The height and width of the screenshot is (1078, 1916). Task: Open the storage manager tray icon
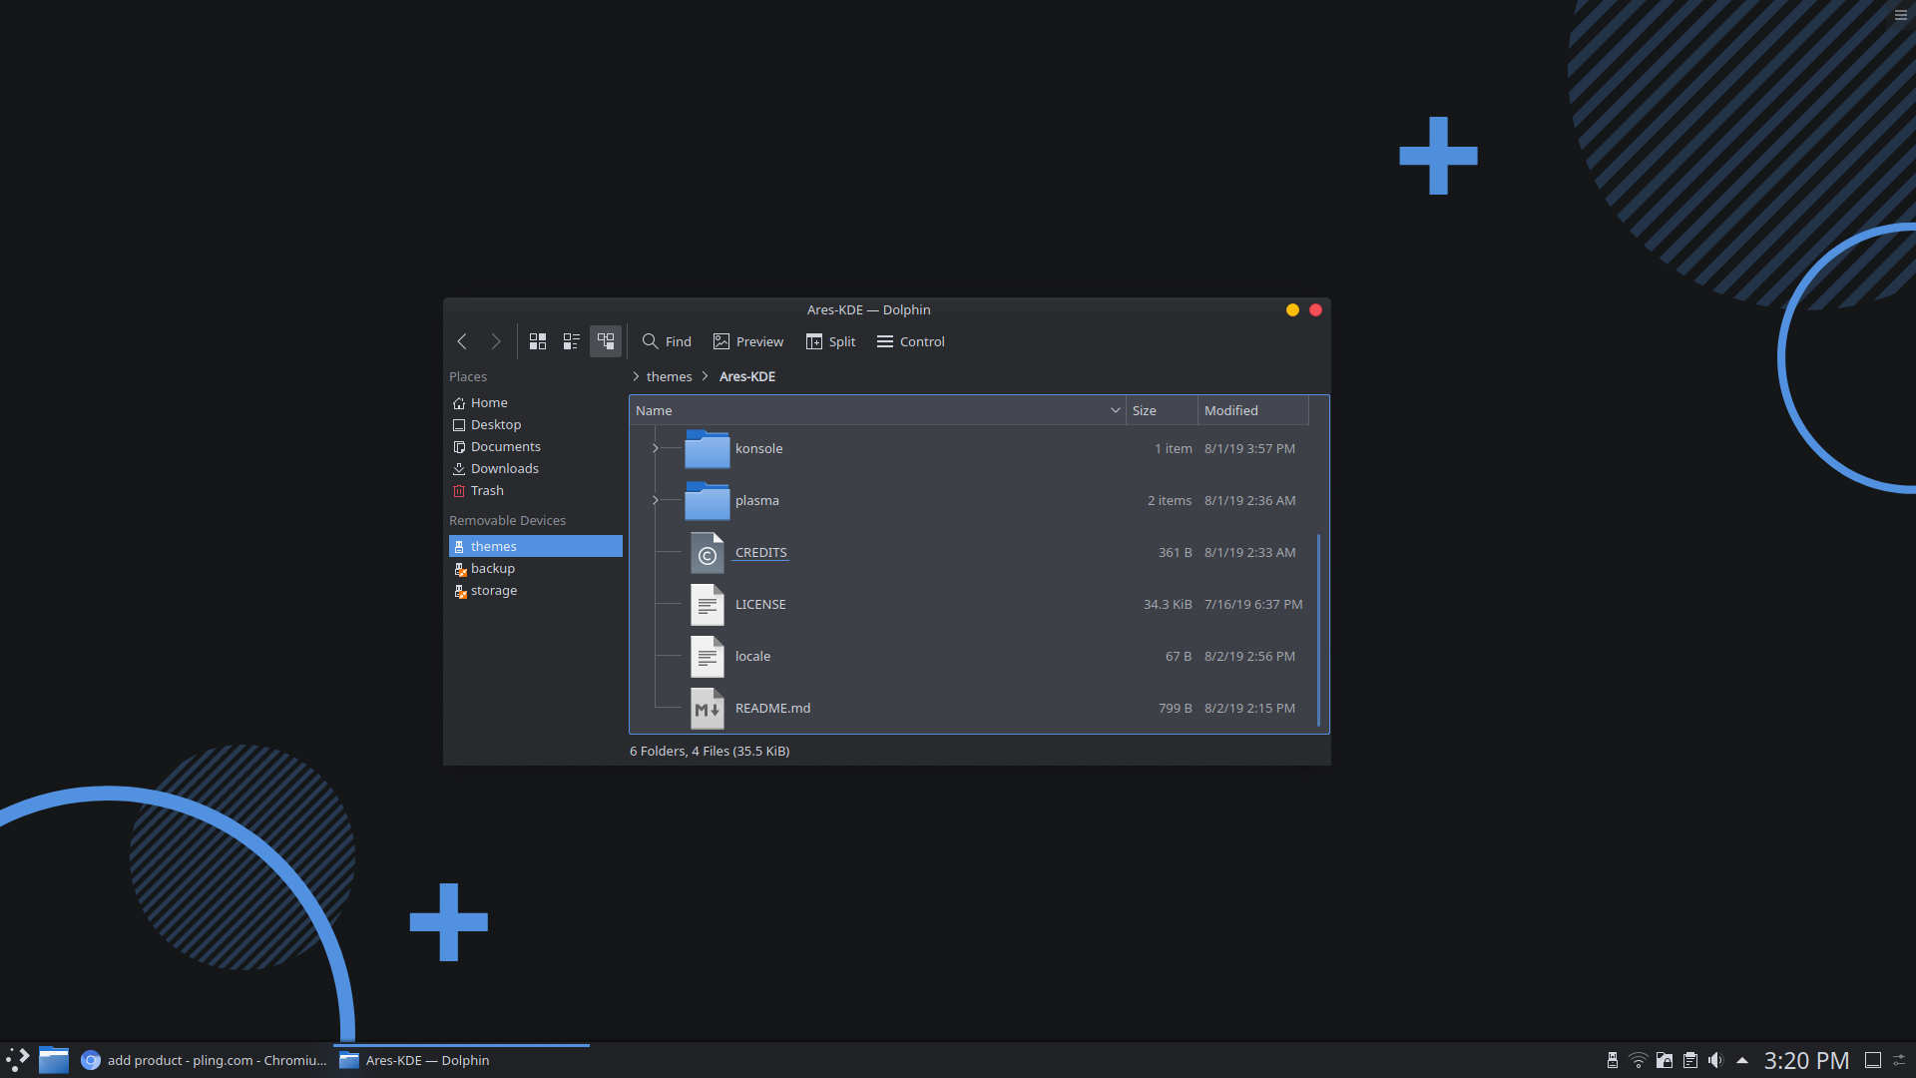coord(1665,1060)
